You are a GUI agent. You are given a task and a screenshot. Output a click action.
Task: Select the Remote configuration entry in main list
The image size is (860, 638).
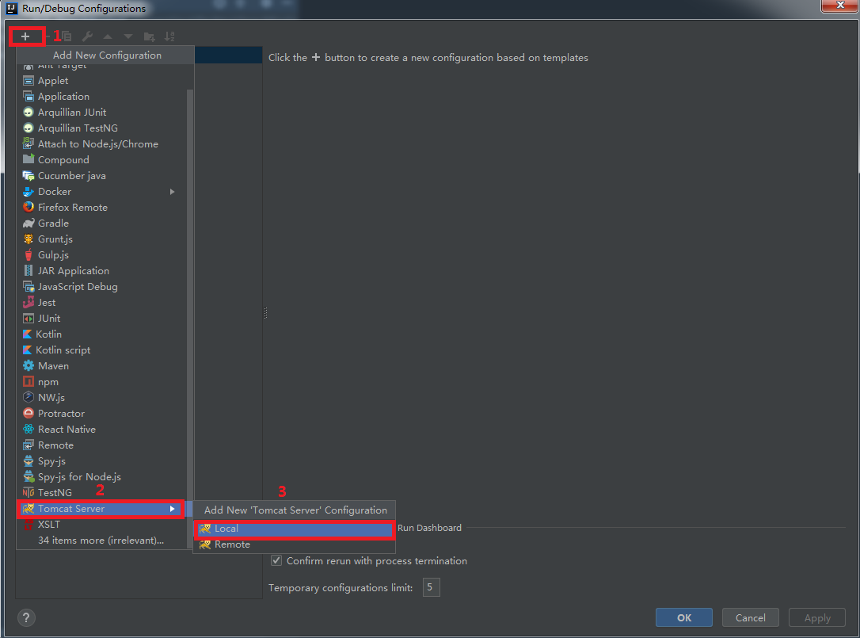101,445
